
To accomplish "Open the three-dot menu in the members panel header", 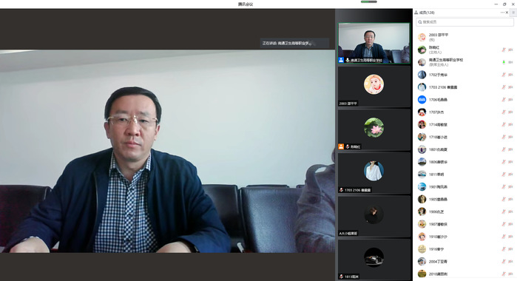I will [502, 13].
